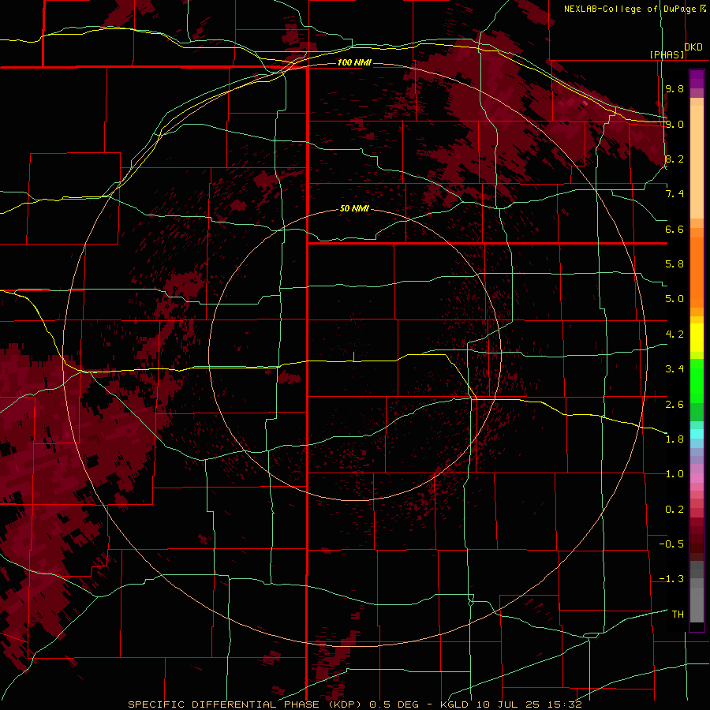Click the SPECIFIC DIFFERENTIAL PHASE (KDP) caption
The image size is (710, 710).
(x=246, y=704)
